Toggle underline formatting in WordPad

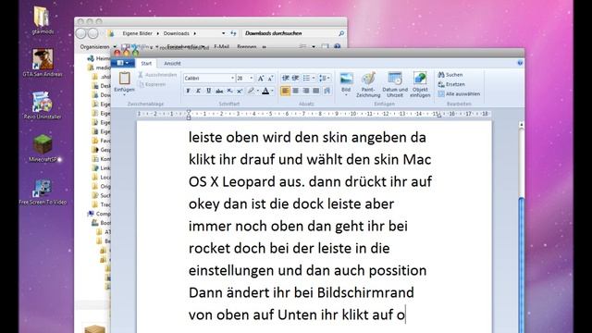click(208, 91)
